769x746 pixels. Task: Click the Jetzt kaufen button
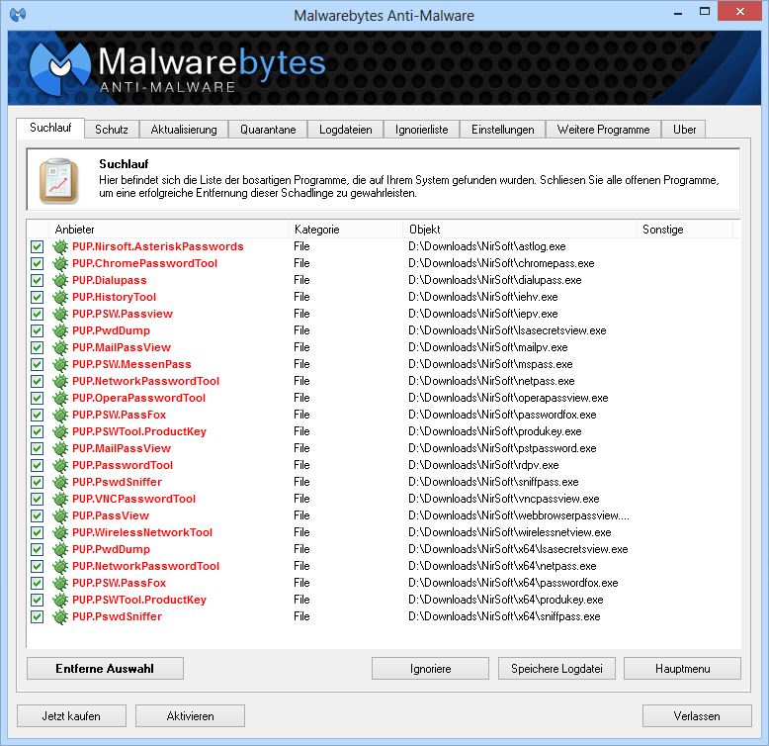point(71,716)
